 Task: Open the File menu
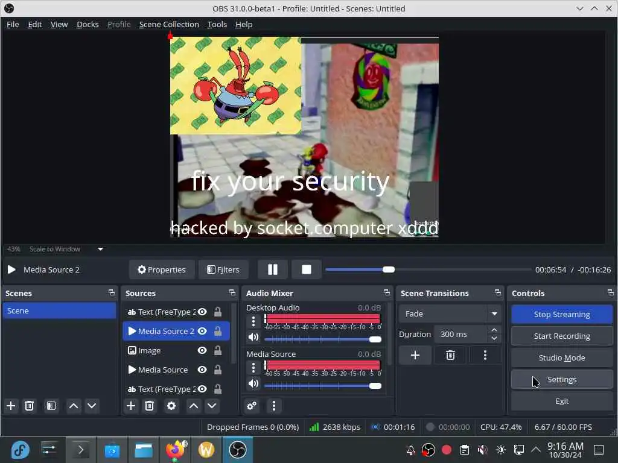coord(13,24)
